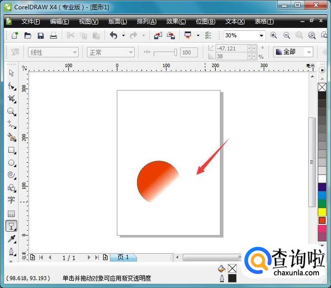This screenshot has height=288, width=331.
Task: Open the 全部 transparency target dropdown
Action: [x=309, y=52]
